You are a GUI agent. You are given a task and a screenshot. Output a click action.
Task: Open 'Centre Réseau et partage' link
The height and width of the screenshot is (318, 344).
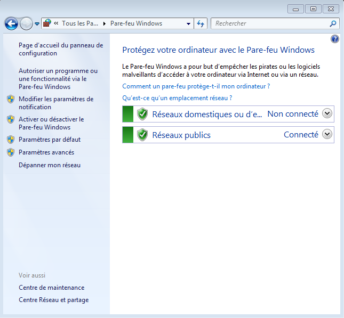coord(54,300)
